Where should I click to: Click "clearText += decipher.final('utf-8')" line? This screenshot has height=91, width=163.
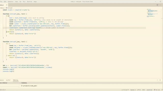24,52
